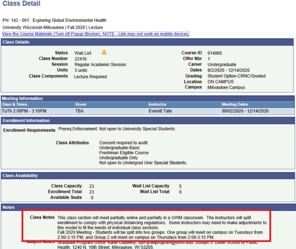Viewport: 296px width, 249px height.
Task: Click the Wait List status text
Action: pyautogui.click(x=83, y=53)
